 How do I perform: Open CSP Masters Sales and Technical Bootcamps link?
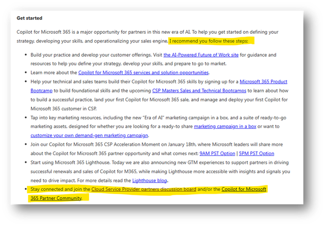(199, 90)
